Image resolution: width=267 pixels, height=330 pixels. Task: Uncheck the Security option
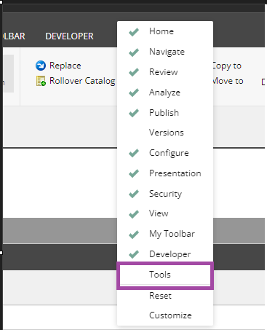(x=165, y=194)
